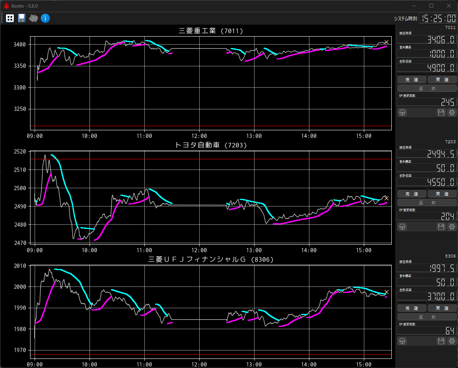458x368 pixels.
Task: Click the blue floppy disk save icon in toolbar
Action: pyautogui.click(x=22, y=18)
